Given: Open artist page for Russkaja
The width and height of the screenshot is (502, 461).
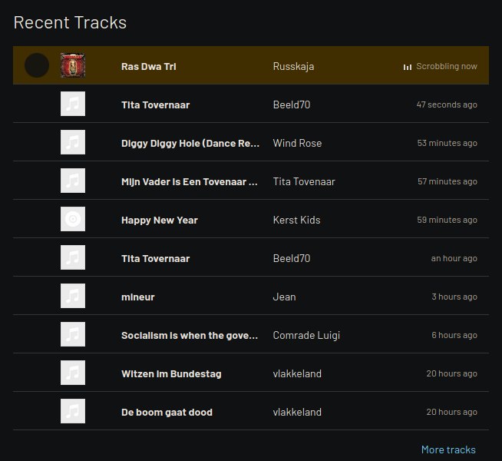Looking at the screenshot, I should click(x=293, y=66).
